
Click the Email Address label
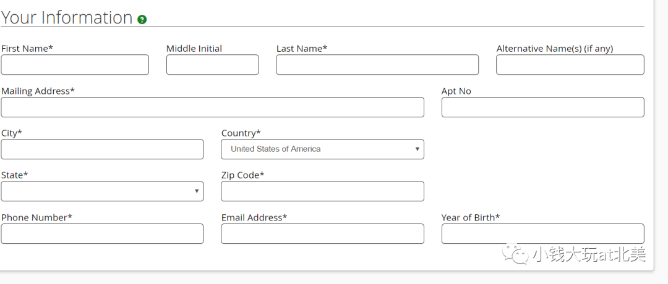[254, 217]
